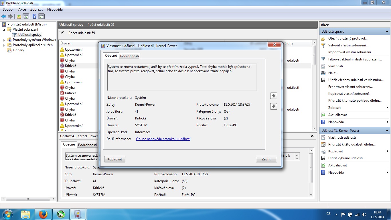Click the console tree horizontal scrollbar
This screenshot has width=391, height=220.
pos(28,199)
